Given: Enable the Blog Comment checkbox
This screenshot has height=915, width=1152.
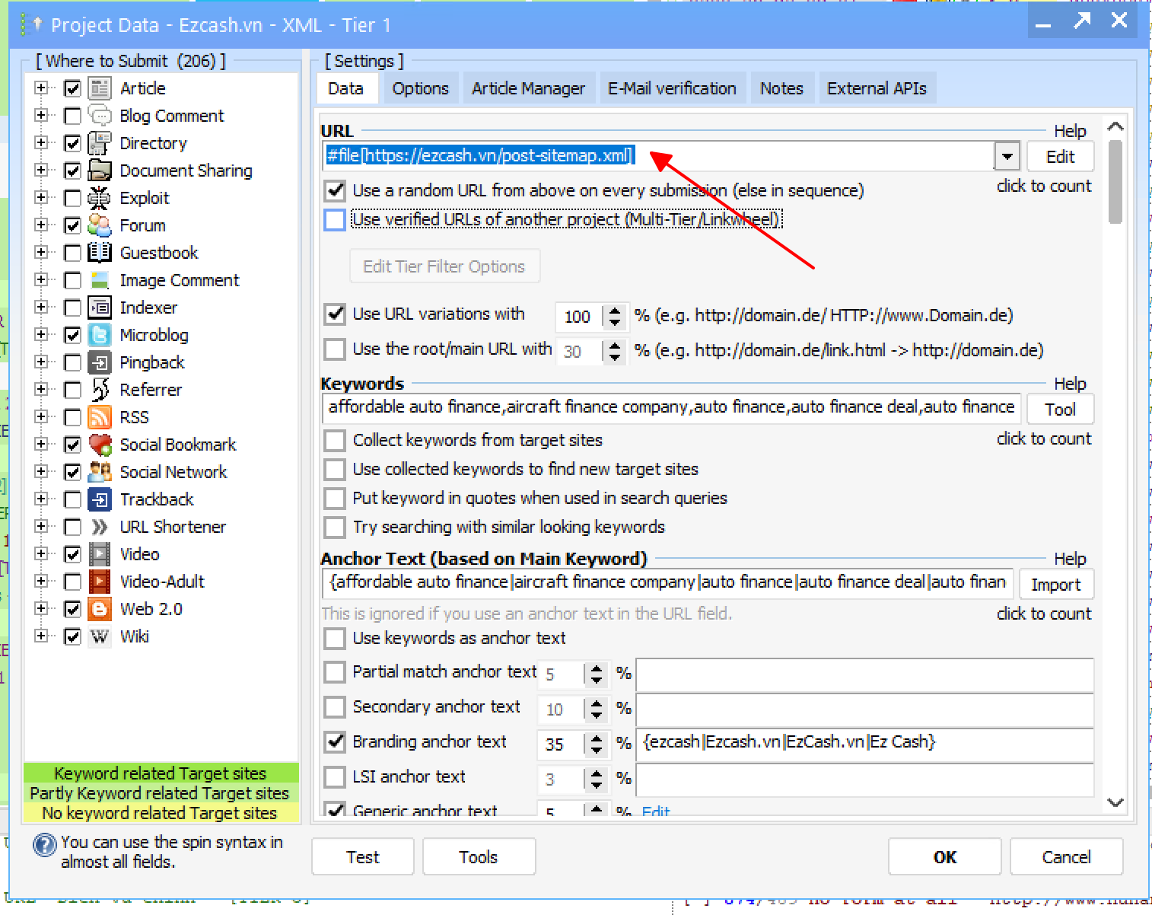Looking at the screenshot, I should 72,116.
